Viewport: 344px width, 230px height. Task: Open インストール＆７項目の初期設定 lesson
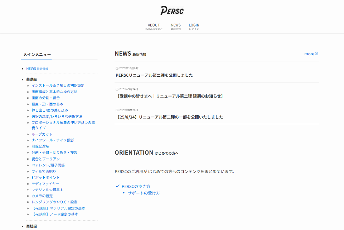[58, 85]
